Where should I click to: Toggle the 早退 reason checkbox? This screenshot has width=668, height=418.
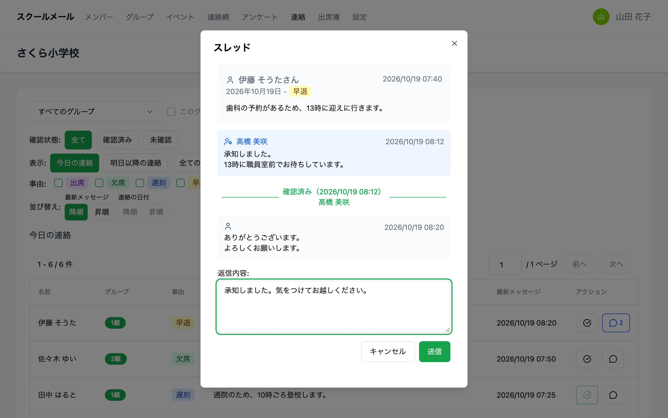point(181,183)
